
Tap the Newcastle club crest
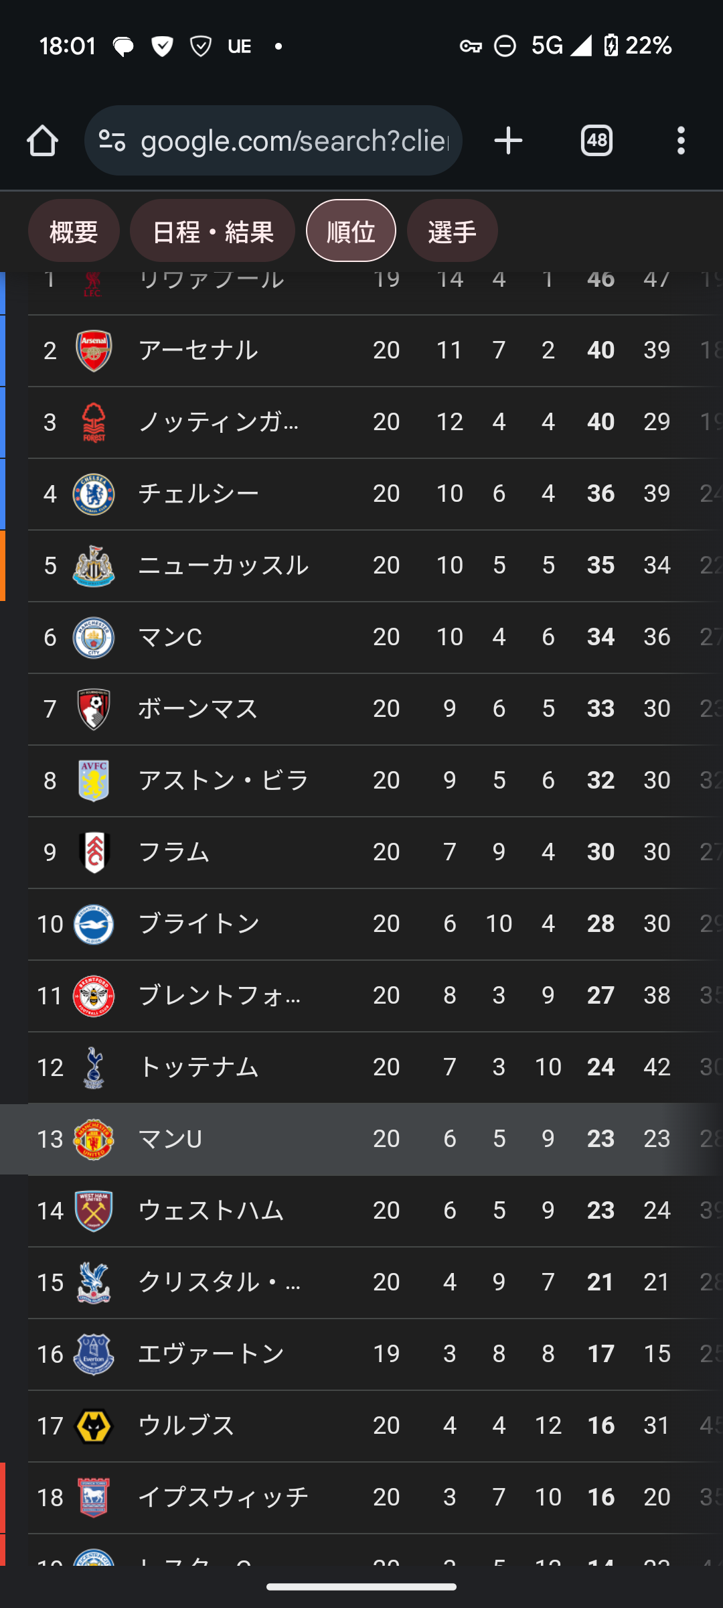point(94,565)
